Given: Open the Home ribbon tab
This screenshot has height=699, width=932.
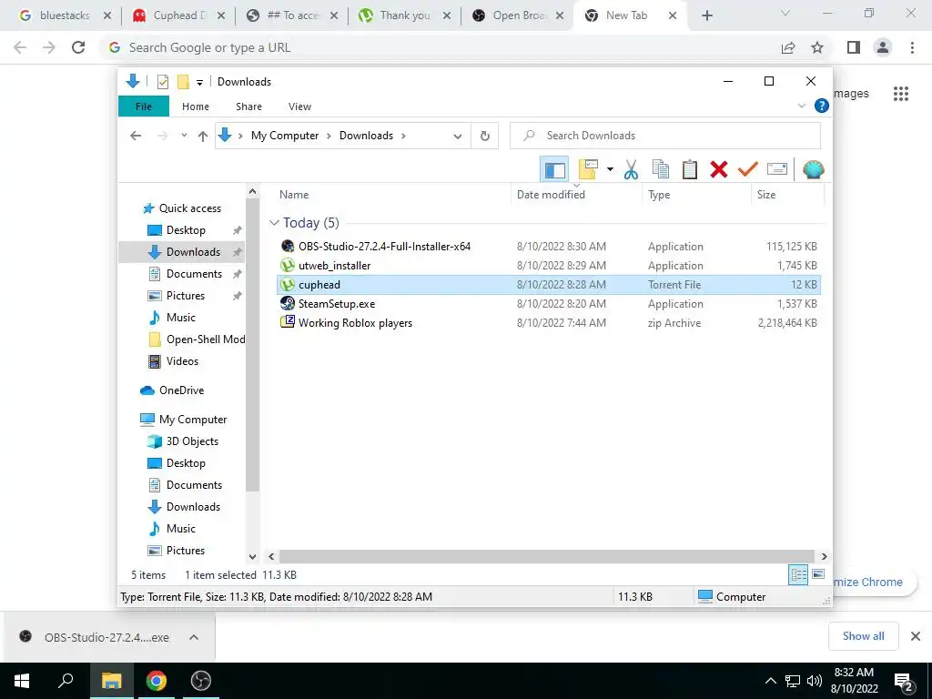Looking at the screenshot, I should coord(196,106).
